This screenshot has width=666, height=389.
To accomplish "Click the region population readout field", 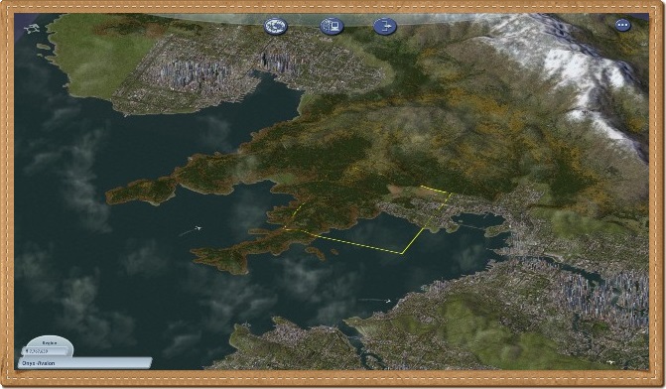I will 45,351.
